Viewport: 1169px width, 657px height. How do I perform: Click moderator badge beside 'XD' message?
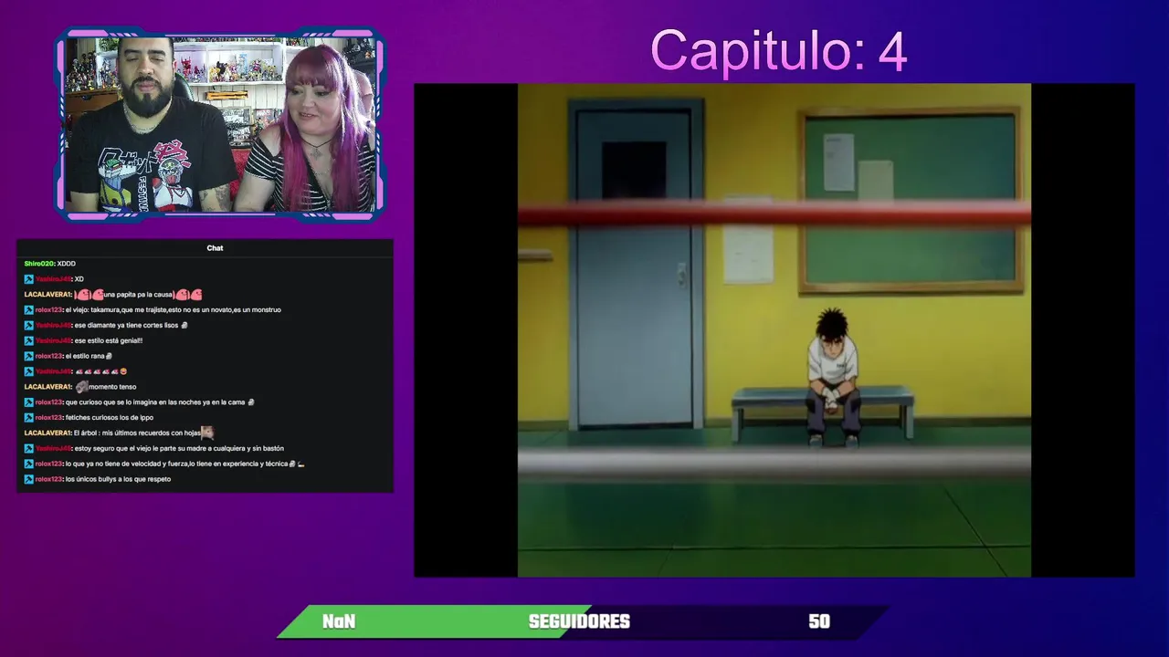tap(28, 279)
